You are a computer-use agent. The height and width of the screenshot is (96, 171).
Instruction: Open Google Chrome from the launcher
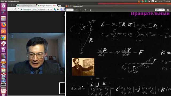(x=3, y=38)
